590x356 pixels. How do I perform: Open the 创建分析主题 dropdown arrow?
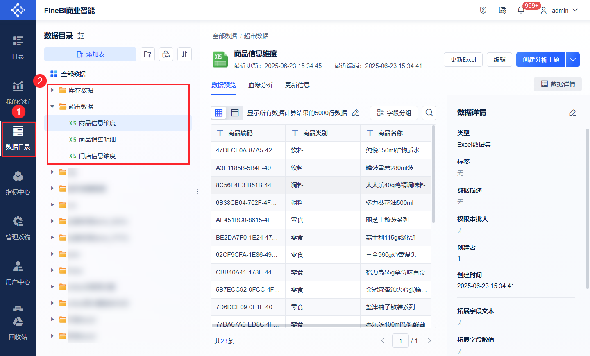(573, 59)
